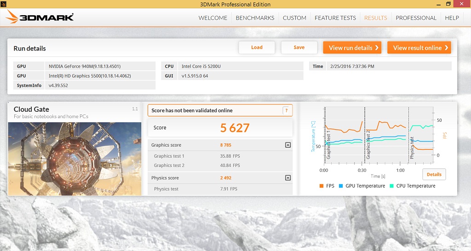Open the Help tab
The image size is (471, 251).
pos(452,18)
